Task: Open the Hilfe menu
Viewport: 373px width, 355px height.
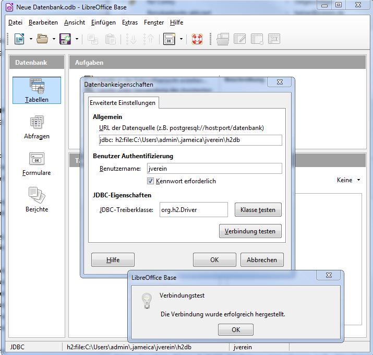Action: 176,22
